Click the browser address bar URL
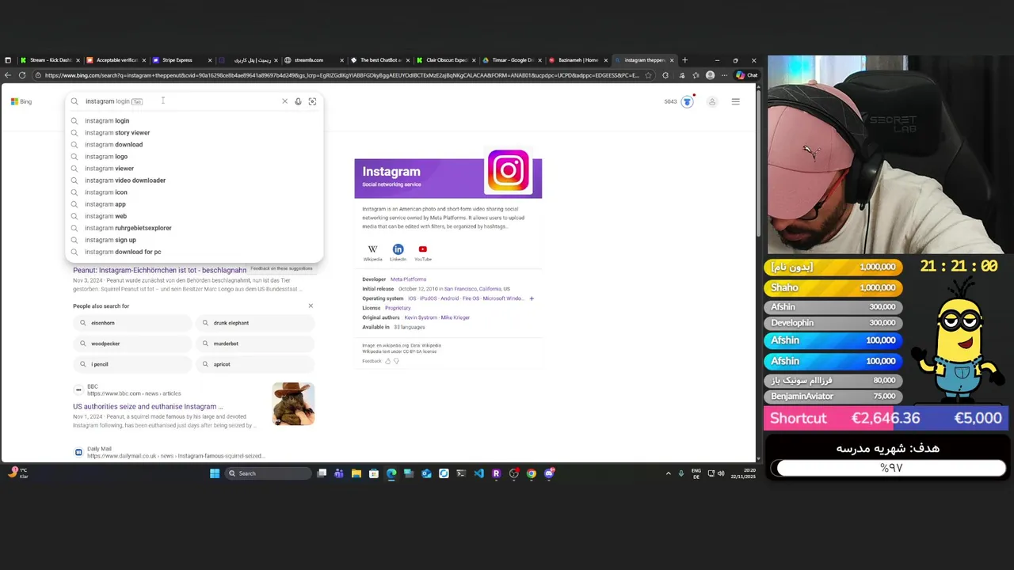 pos(341,75)
